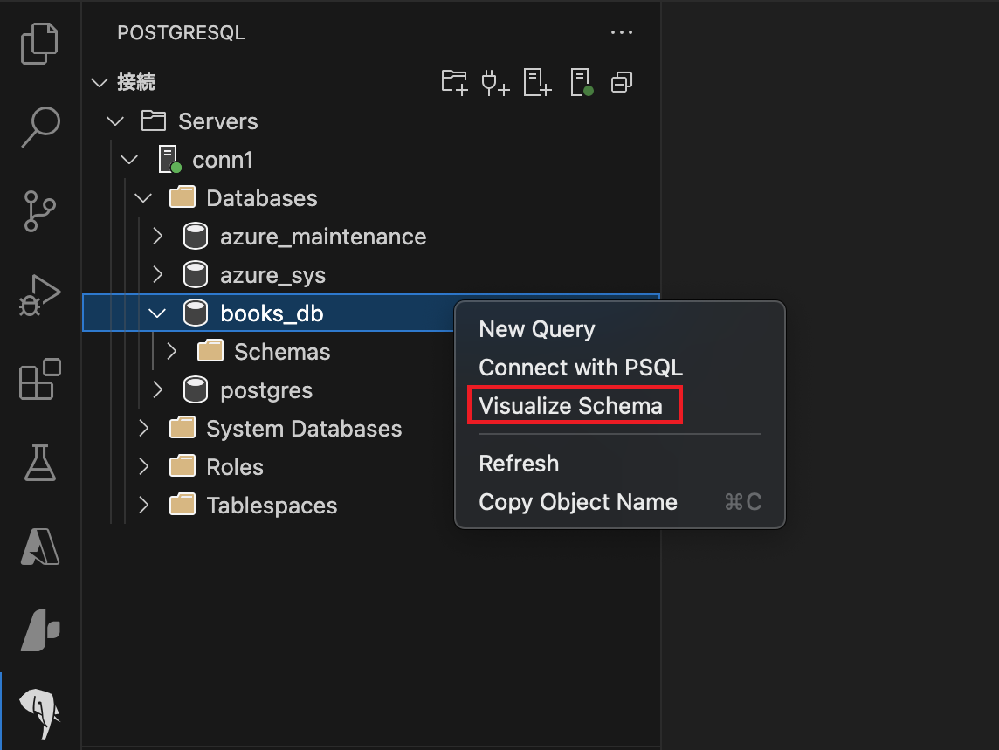Click the azure_sys database cylinder icon
This screenshot has height=750, width=999.
click(x=196, y=275)
